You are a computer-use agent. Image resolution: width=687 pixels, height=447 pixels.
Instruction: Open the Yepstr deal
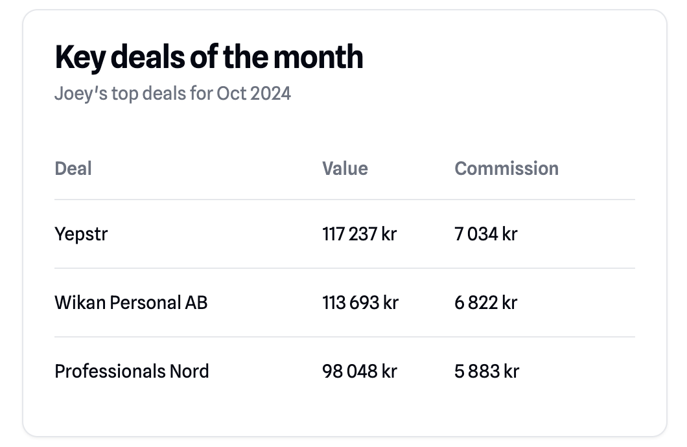click(81, 234)
